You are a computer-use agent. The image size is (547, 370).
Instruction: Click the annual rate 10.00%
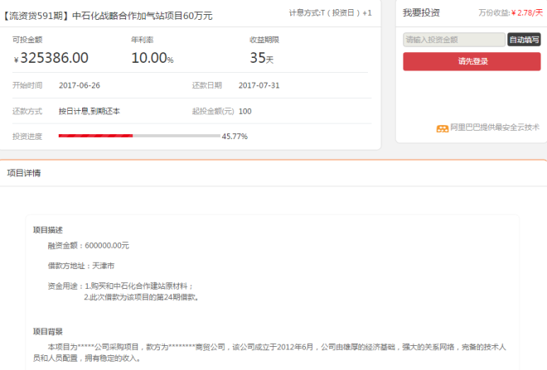pyautogui.click(x=152, y=58)
